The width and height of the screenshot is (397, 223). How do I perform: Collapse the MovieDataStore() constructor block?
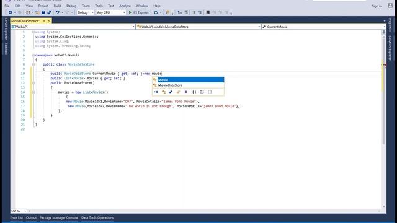pos(33,83)
